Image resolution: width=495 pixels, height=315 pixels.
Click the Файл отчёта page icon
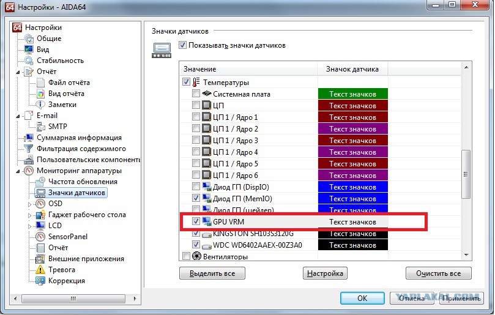point(40,83)
